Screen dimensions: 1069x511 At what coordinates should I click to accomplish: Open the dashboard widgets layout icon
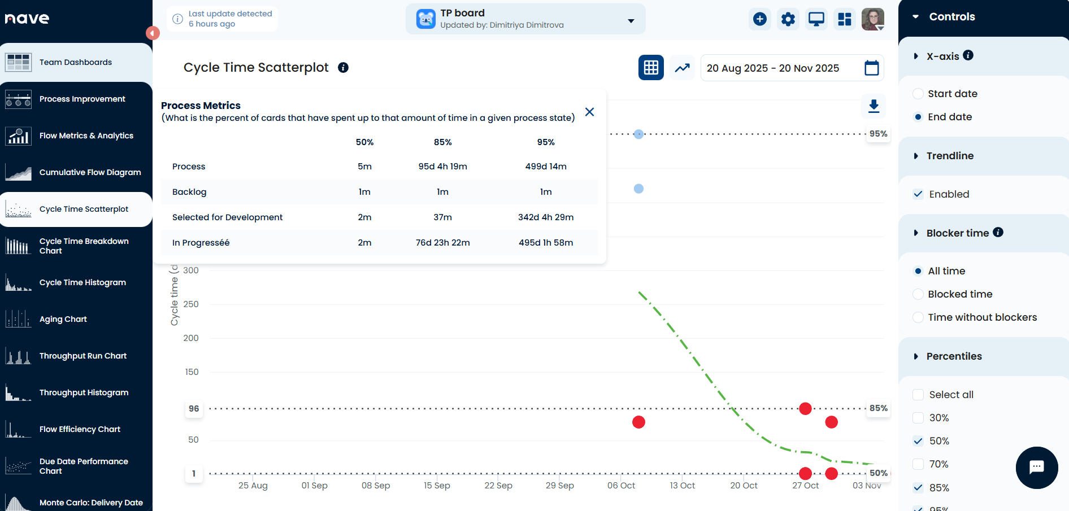[844, 19]
